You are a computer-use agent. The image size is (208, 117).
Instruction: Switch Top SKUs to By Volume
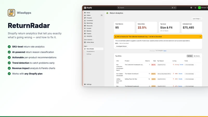pyautogui.click(x=197, y=56)
